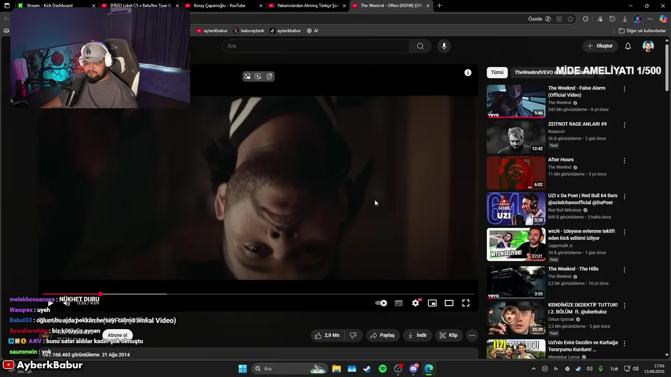Enter fullscreen on the video

[x=466, y=303]
